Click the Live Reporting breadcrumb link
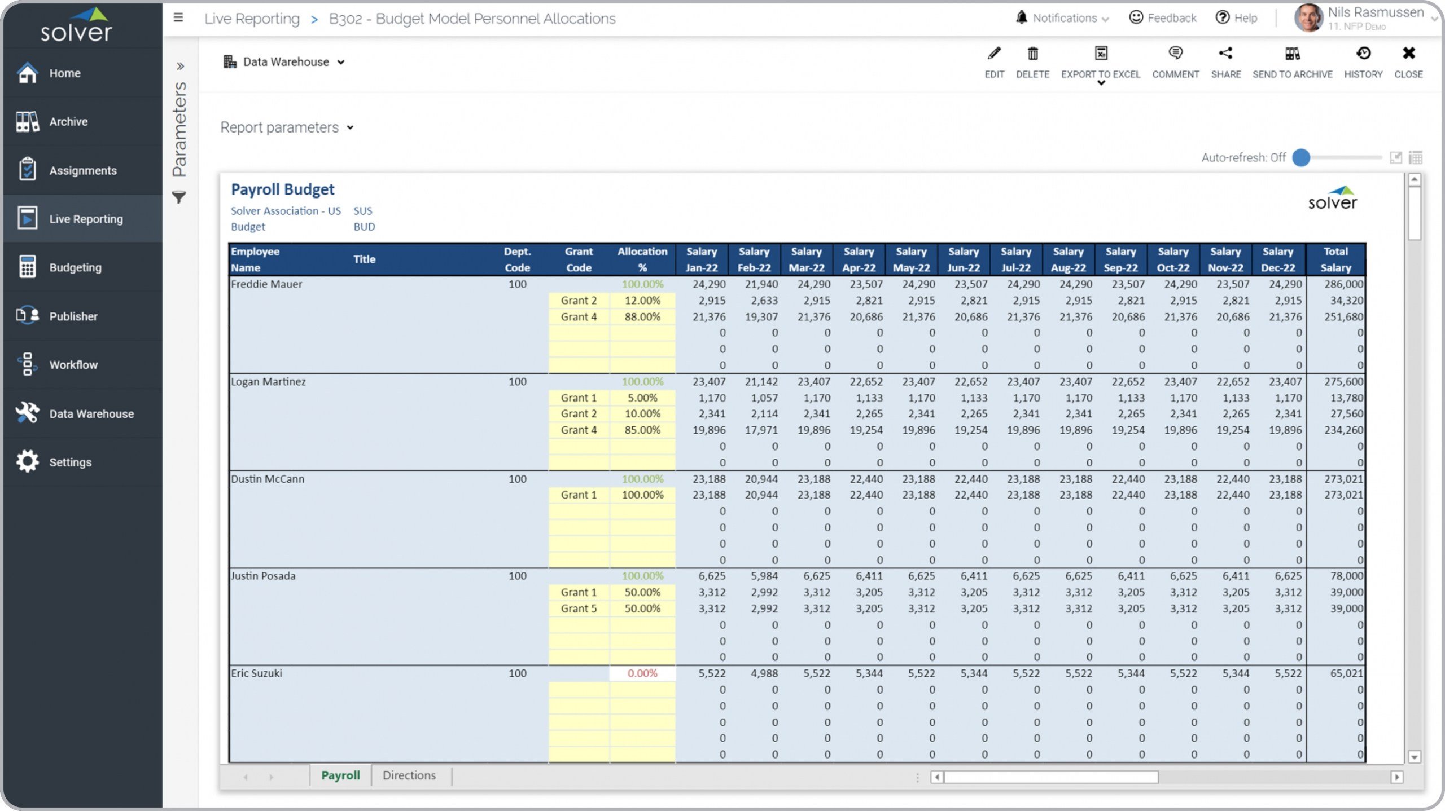This screenshot has width=1445, height=811. (252, 19)
